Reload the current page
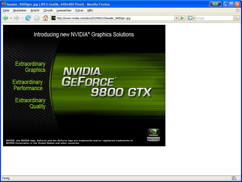 click(x=28, y=18)
